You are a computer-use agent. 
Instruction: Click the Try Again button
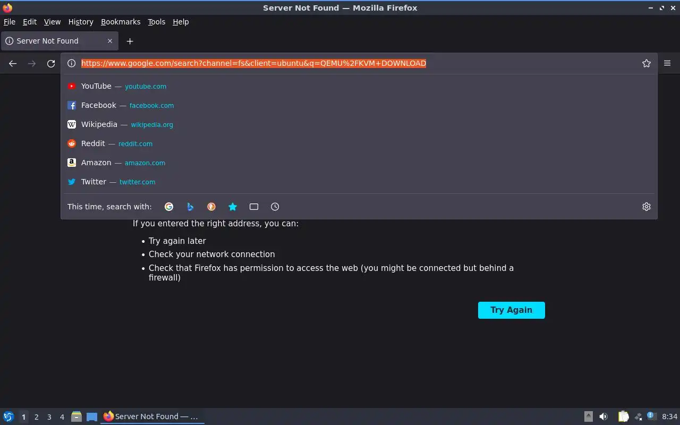512,310
